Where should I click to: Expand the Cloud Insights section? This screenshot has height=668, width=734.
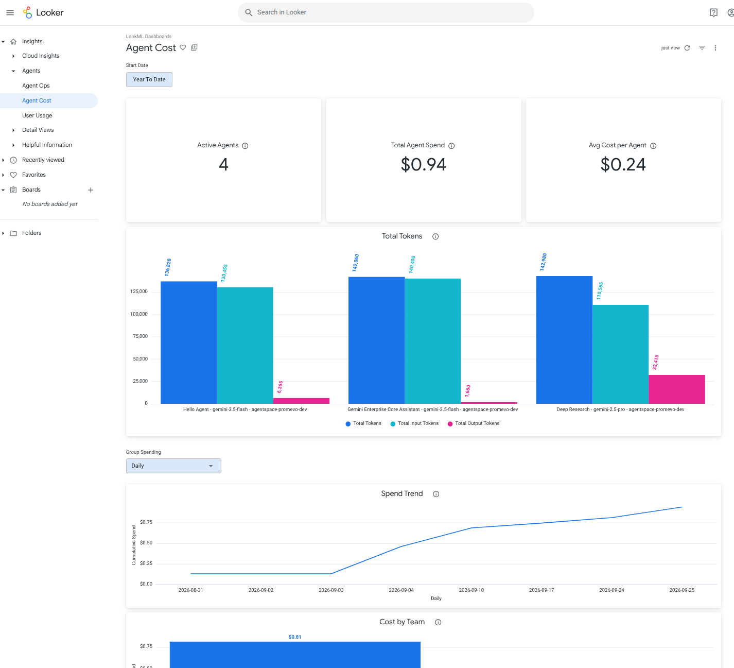(13, 56)
